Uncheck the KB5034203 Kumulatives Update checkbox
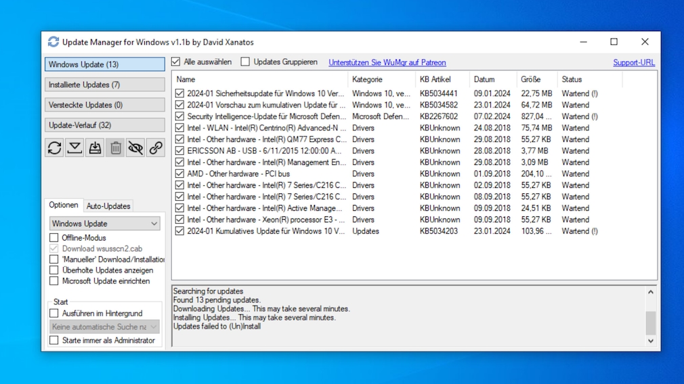Image resolution: width=684 pixels, height=384 pixels. coord(179,231)
